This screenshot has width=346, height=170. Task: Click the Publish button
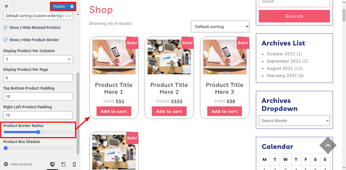coord(59,6)
